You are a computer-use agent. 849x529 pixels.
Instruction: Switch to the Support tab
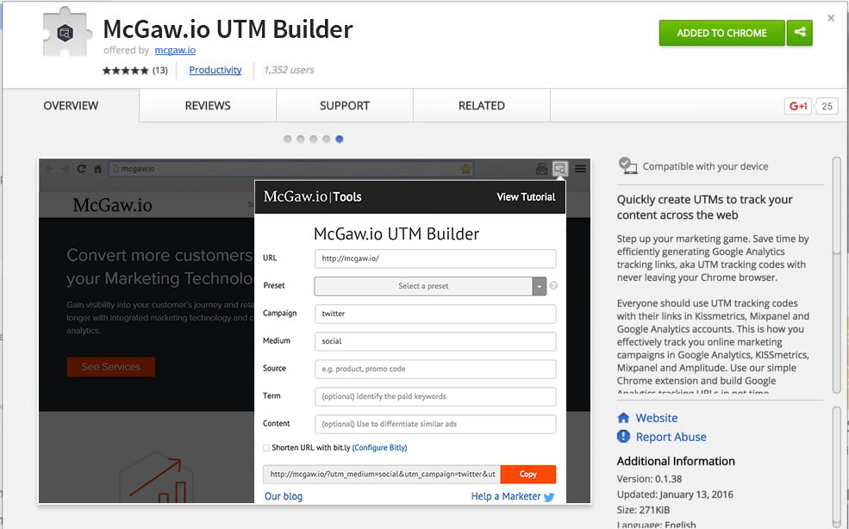345,106
